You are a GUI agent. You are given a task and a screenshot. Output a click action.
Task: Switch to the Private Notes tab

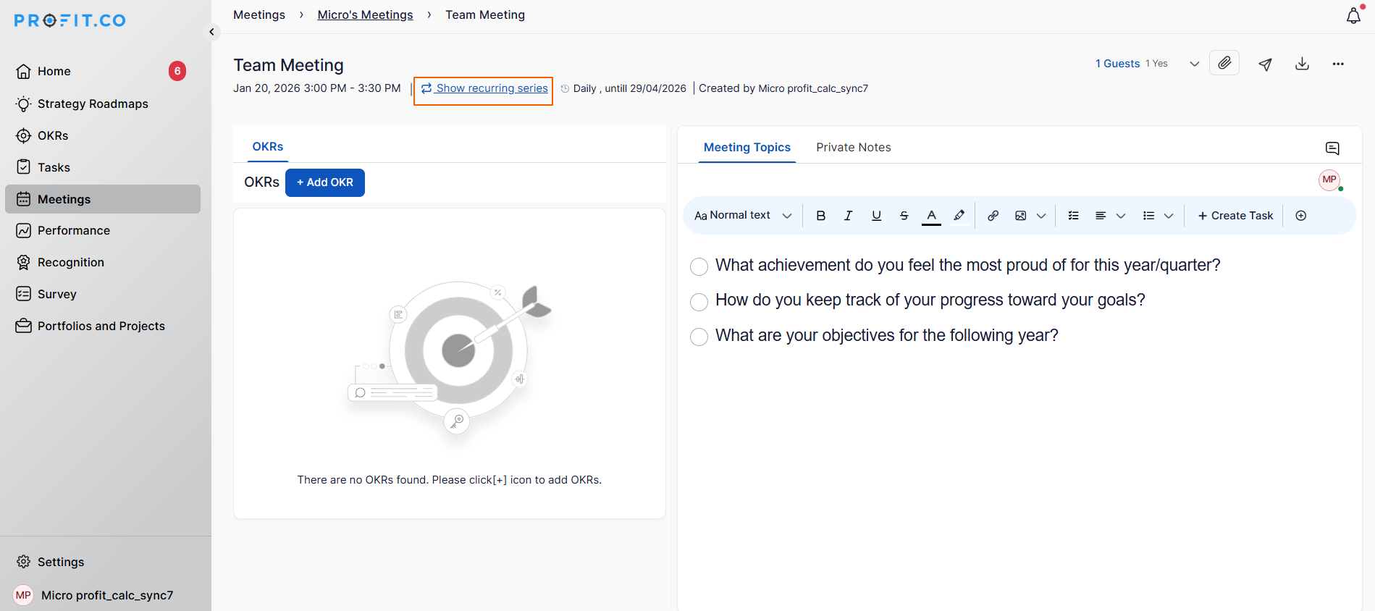coord(853,148)
